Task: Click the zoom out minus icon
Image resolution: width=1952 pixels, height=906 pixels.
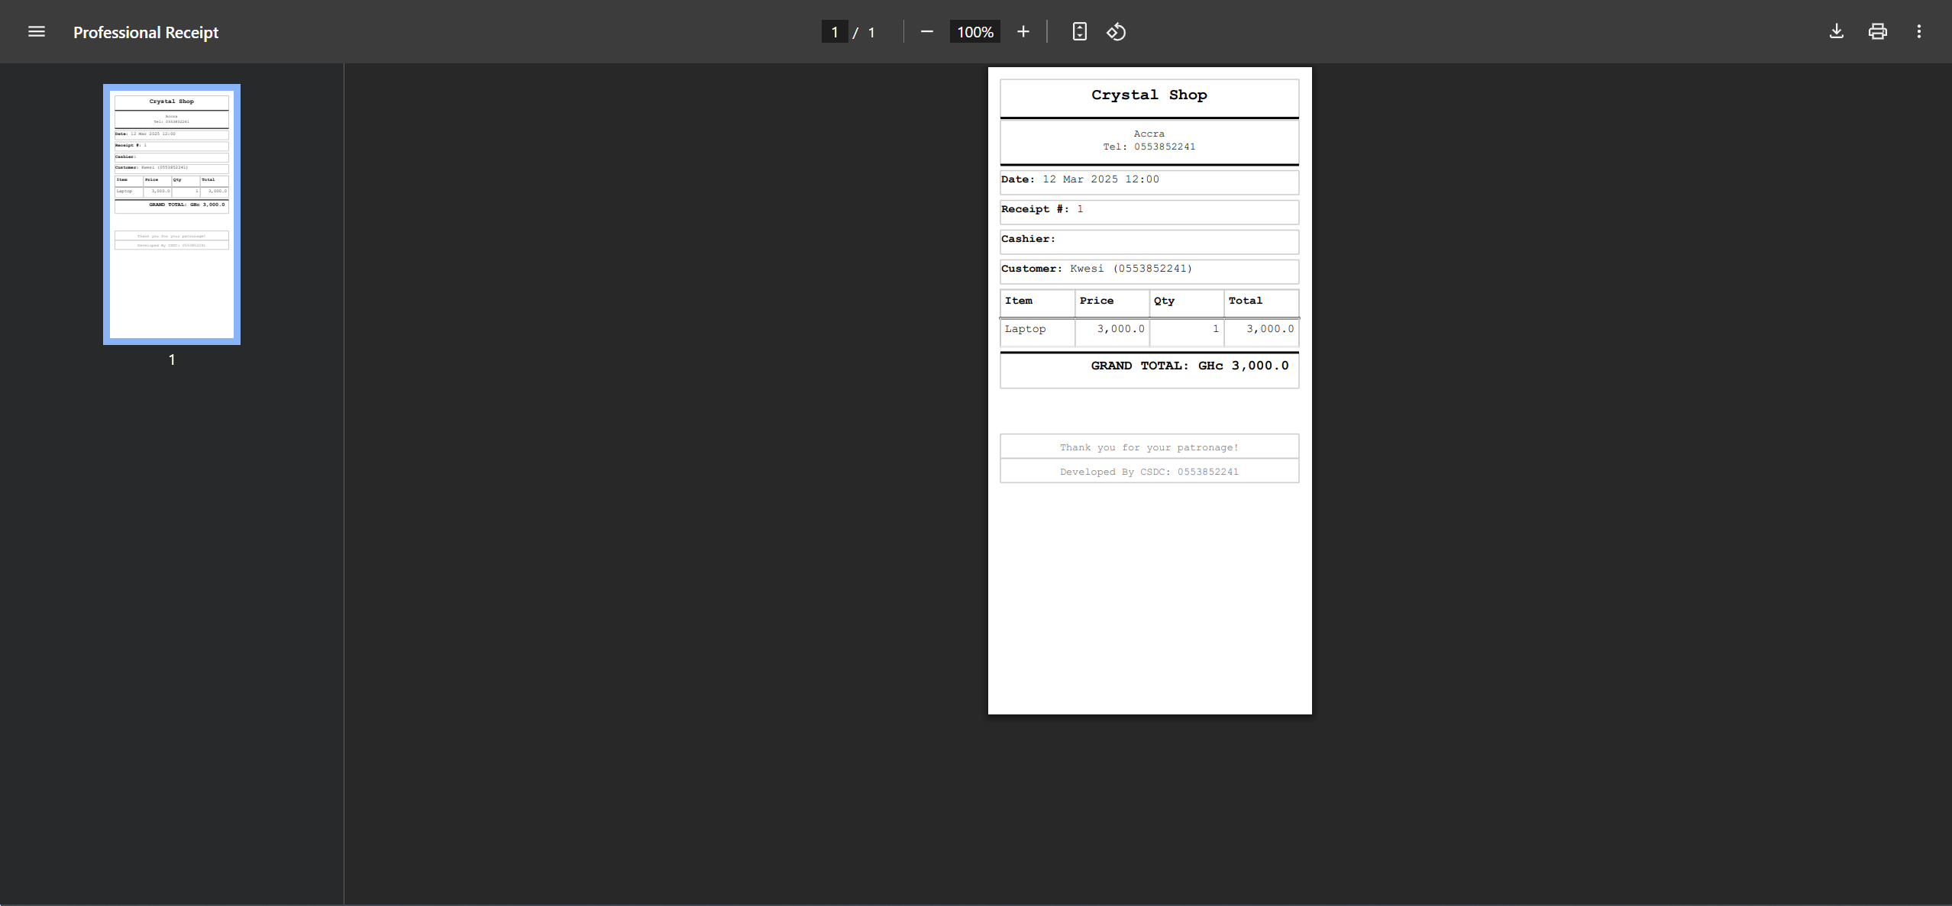Action: 926,31
